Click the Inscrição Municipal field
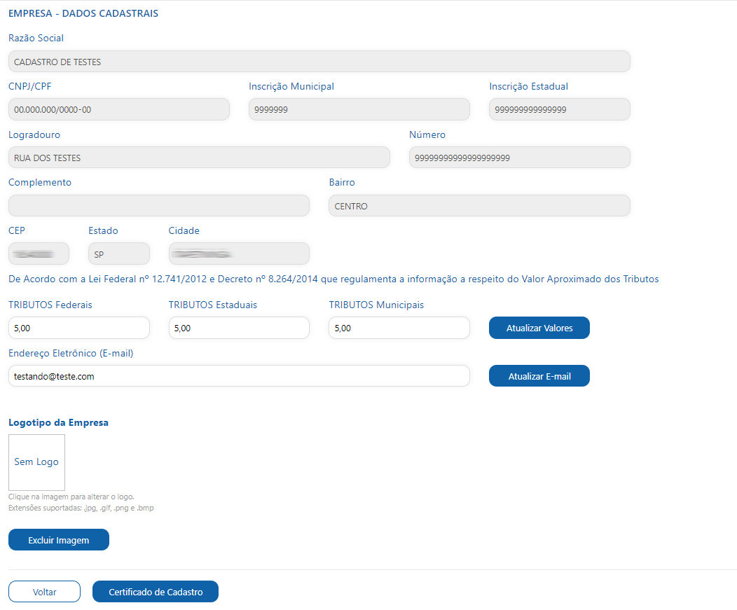 click(x=359, y=109)
